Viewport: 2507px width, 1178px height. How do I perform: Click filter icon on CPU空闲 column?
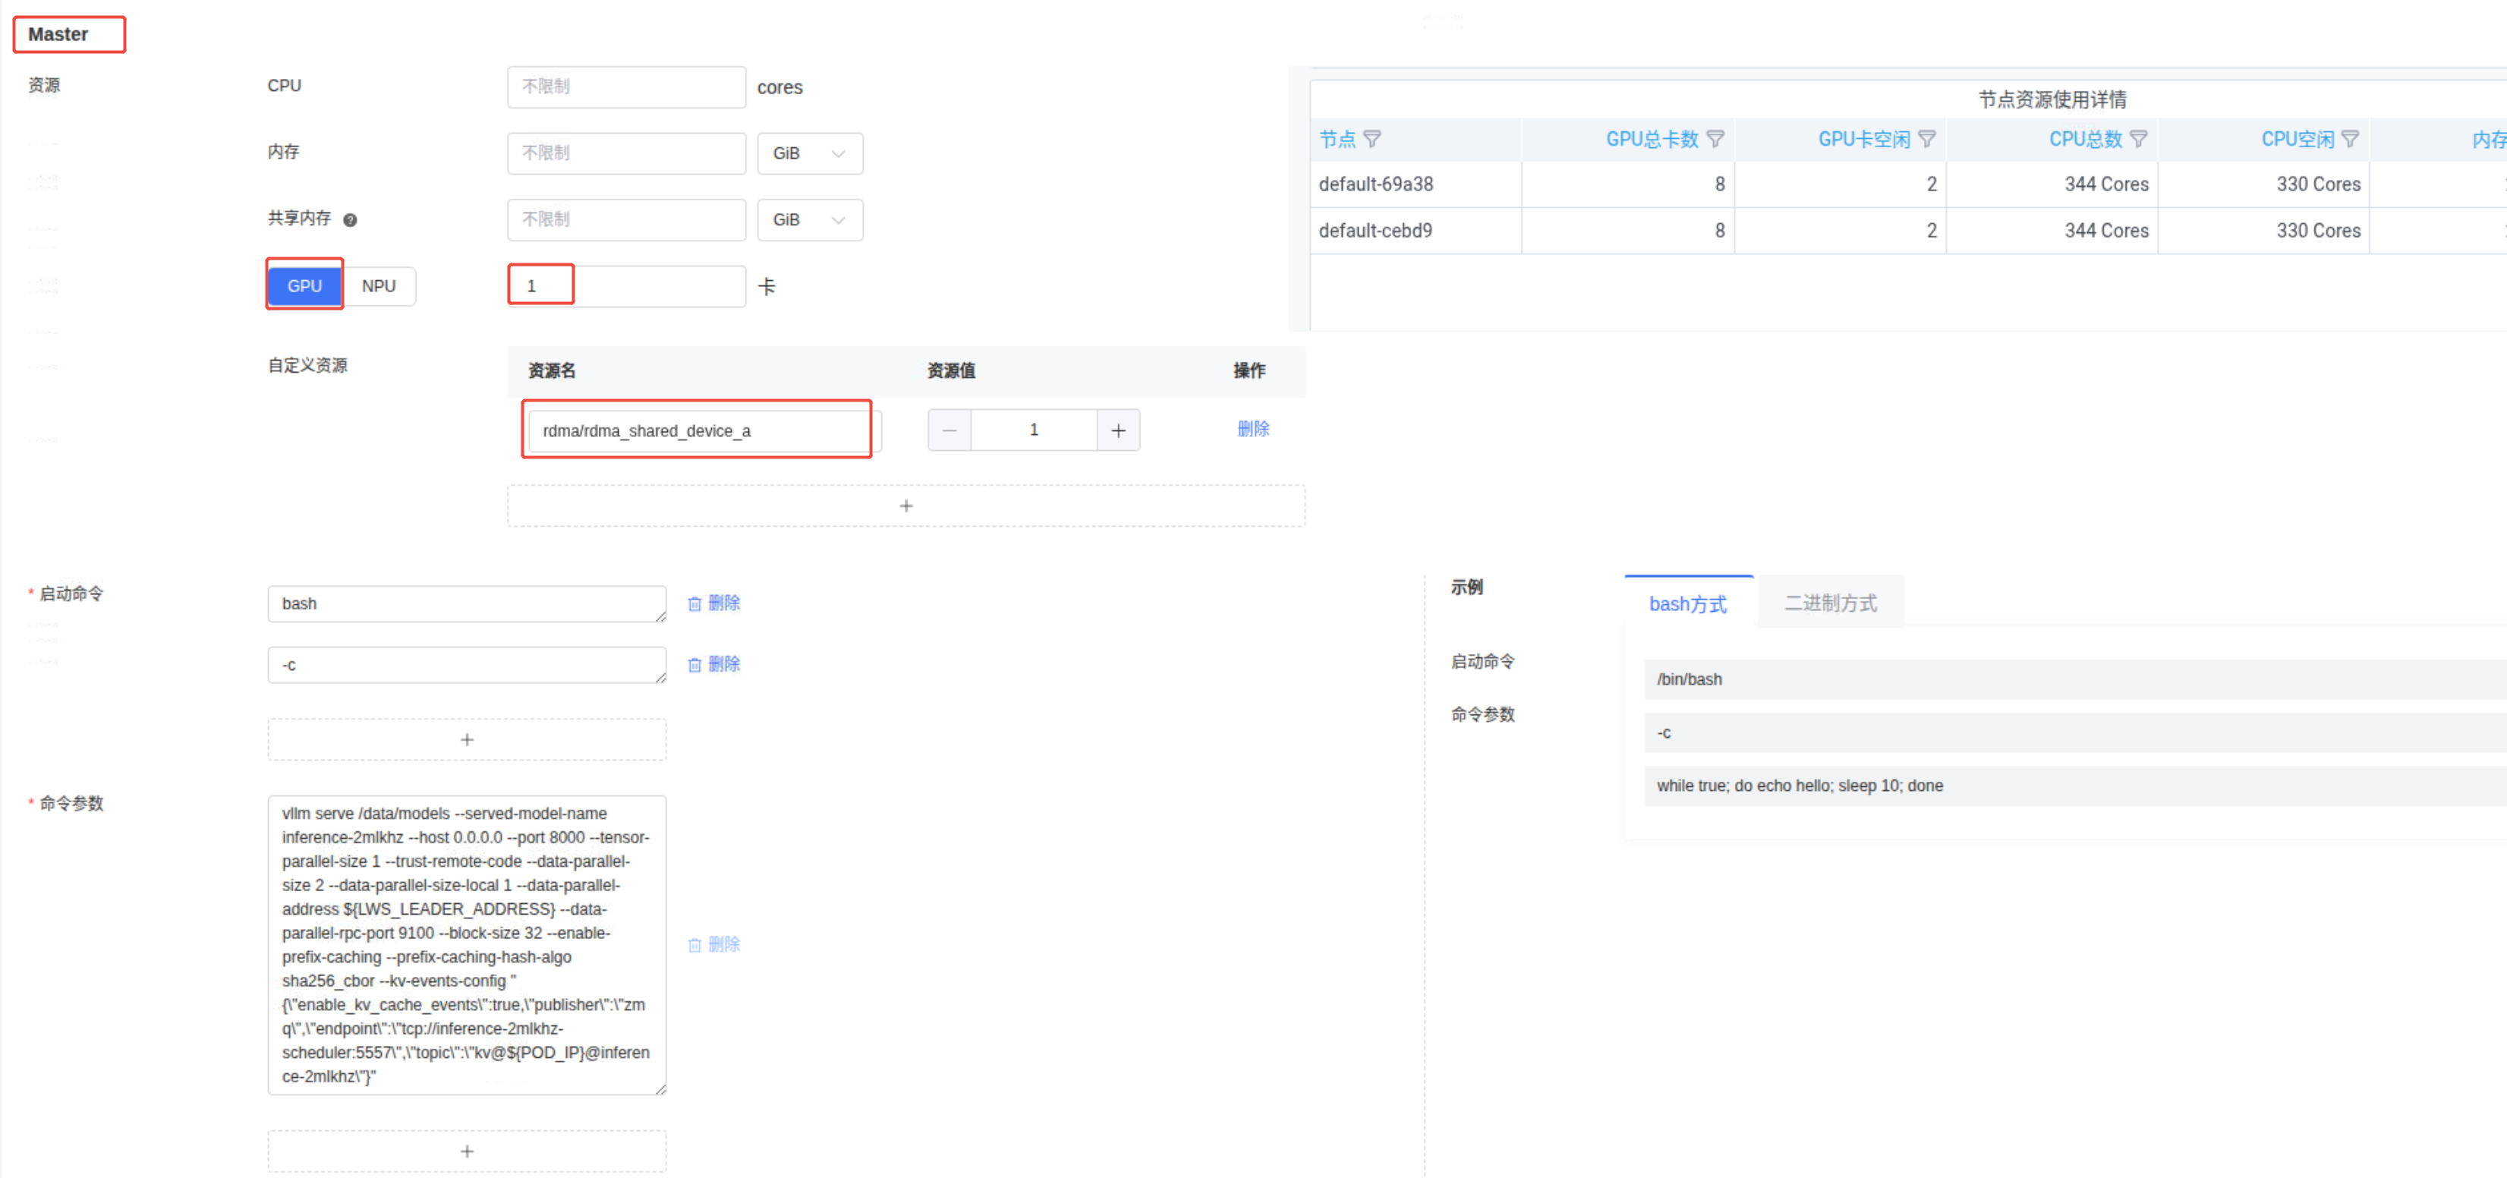[x=2349, y=139]
